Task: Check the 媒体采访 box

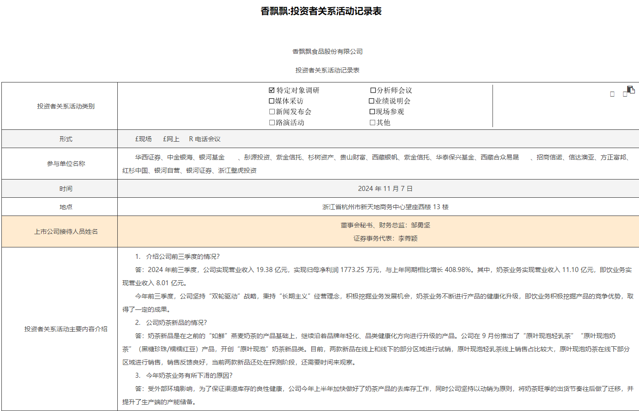Action: 272,101
